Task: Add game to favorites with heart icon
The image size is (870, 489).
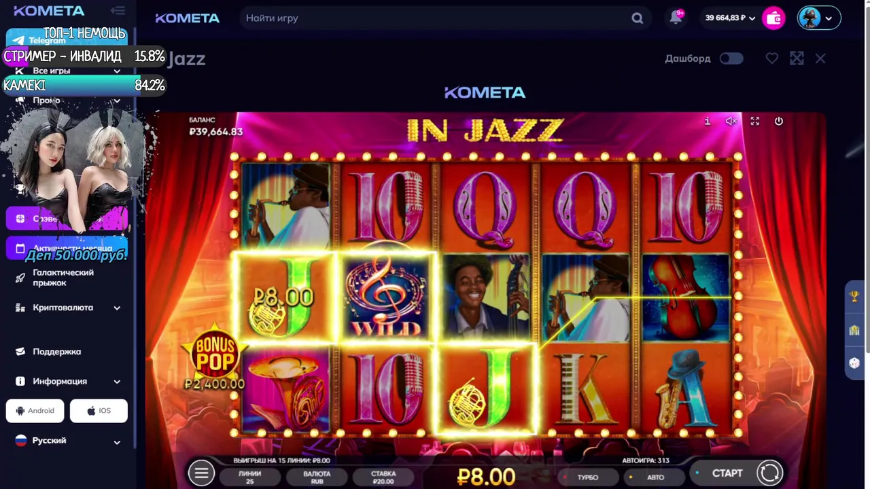Action: [x=772, y=58]
